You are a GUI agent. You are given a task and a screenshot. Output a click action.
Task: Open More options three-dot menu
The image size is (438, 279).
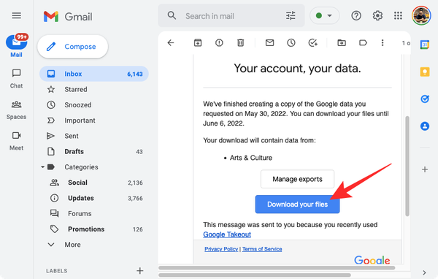click(383, 43)
